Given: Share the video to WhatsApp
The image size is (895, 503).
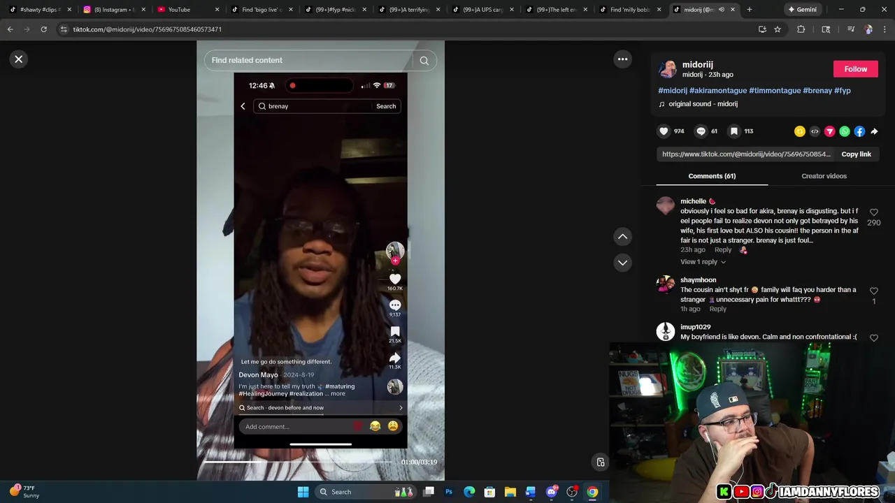Looking at the screenshot, I should (x=845, y=131).
